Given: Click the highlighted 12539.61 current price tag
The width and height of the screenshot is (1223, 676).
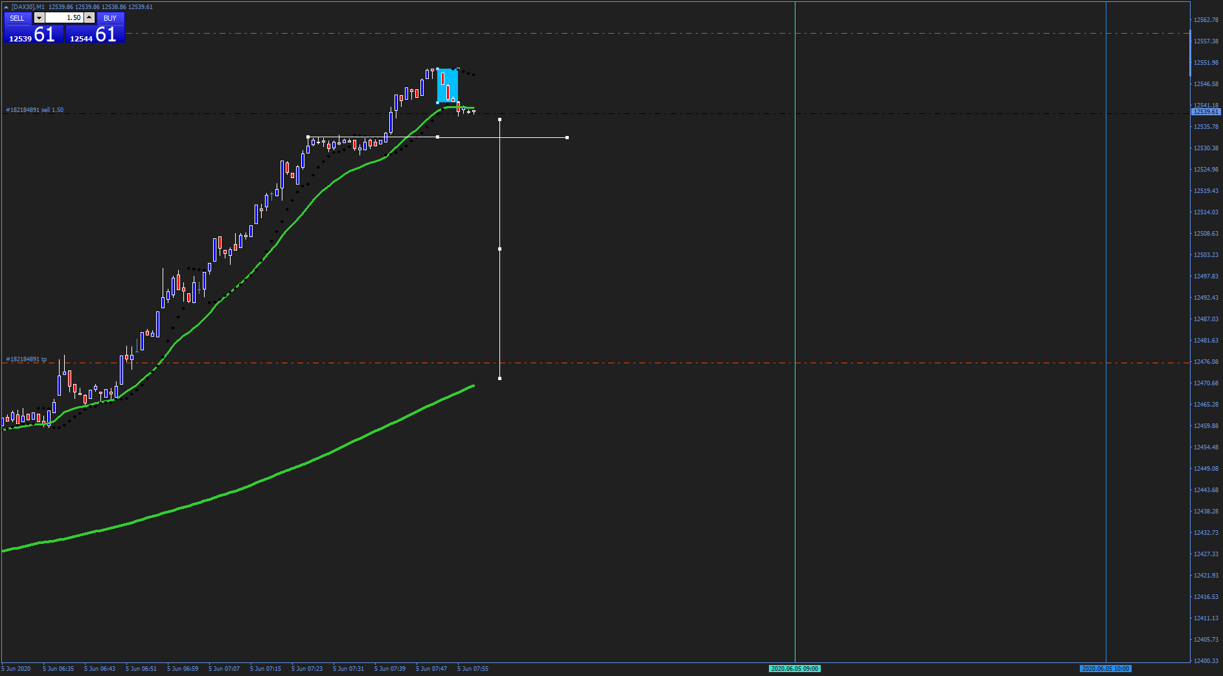Looking at the screenshot, I should point(1206,112).
